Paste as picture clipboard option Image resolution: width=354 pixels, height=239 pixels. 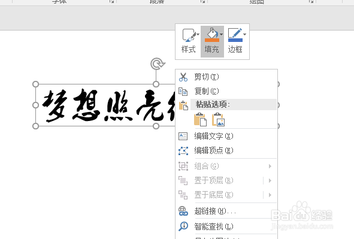pos(218,119)
